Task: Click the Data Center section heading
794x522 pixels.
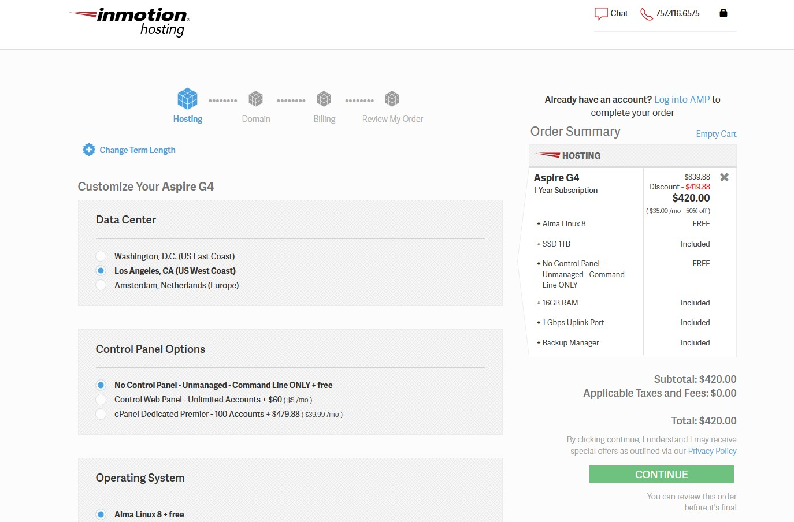Action: pos(126,219)
